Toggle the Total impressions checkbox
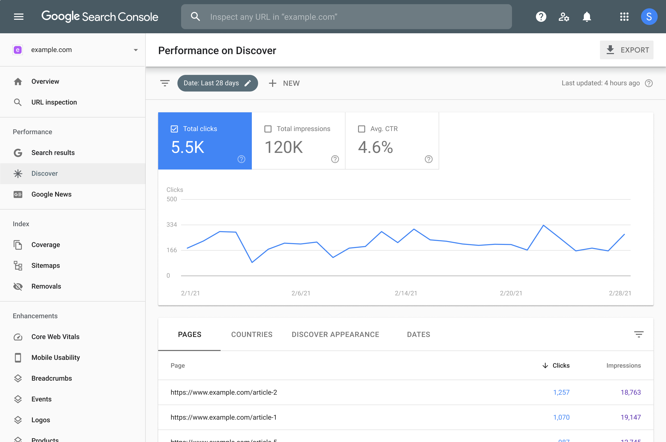This screenshot has height=442, width=666. click(x=268, y=129)
